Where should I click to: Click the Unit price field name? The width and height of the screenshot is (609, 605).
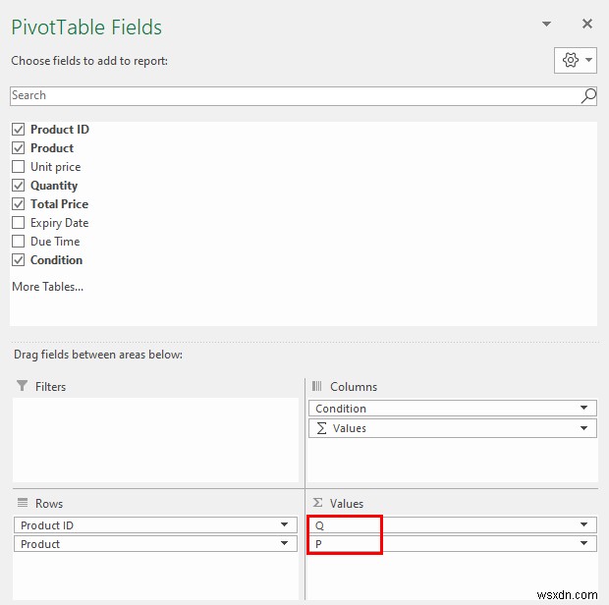pos(56,167)
